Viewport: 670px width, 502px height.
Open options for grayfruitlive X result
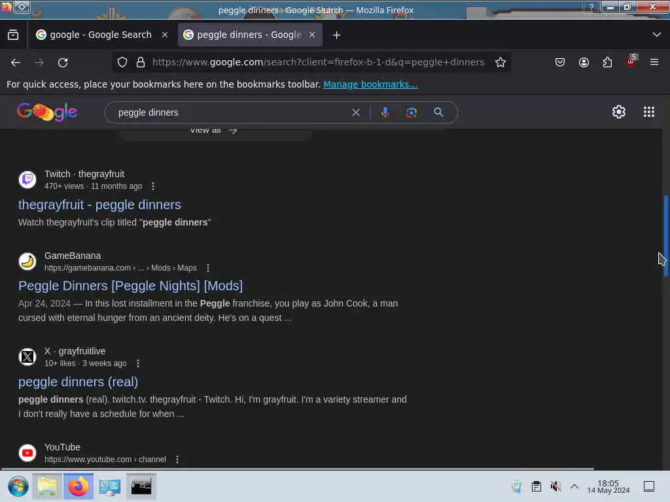click(x=137, y=363)
